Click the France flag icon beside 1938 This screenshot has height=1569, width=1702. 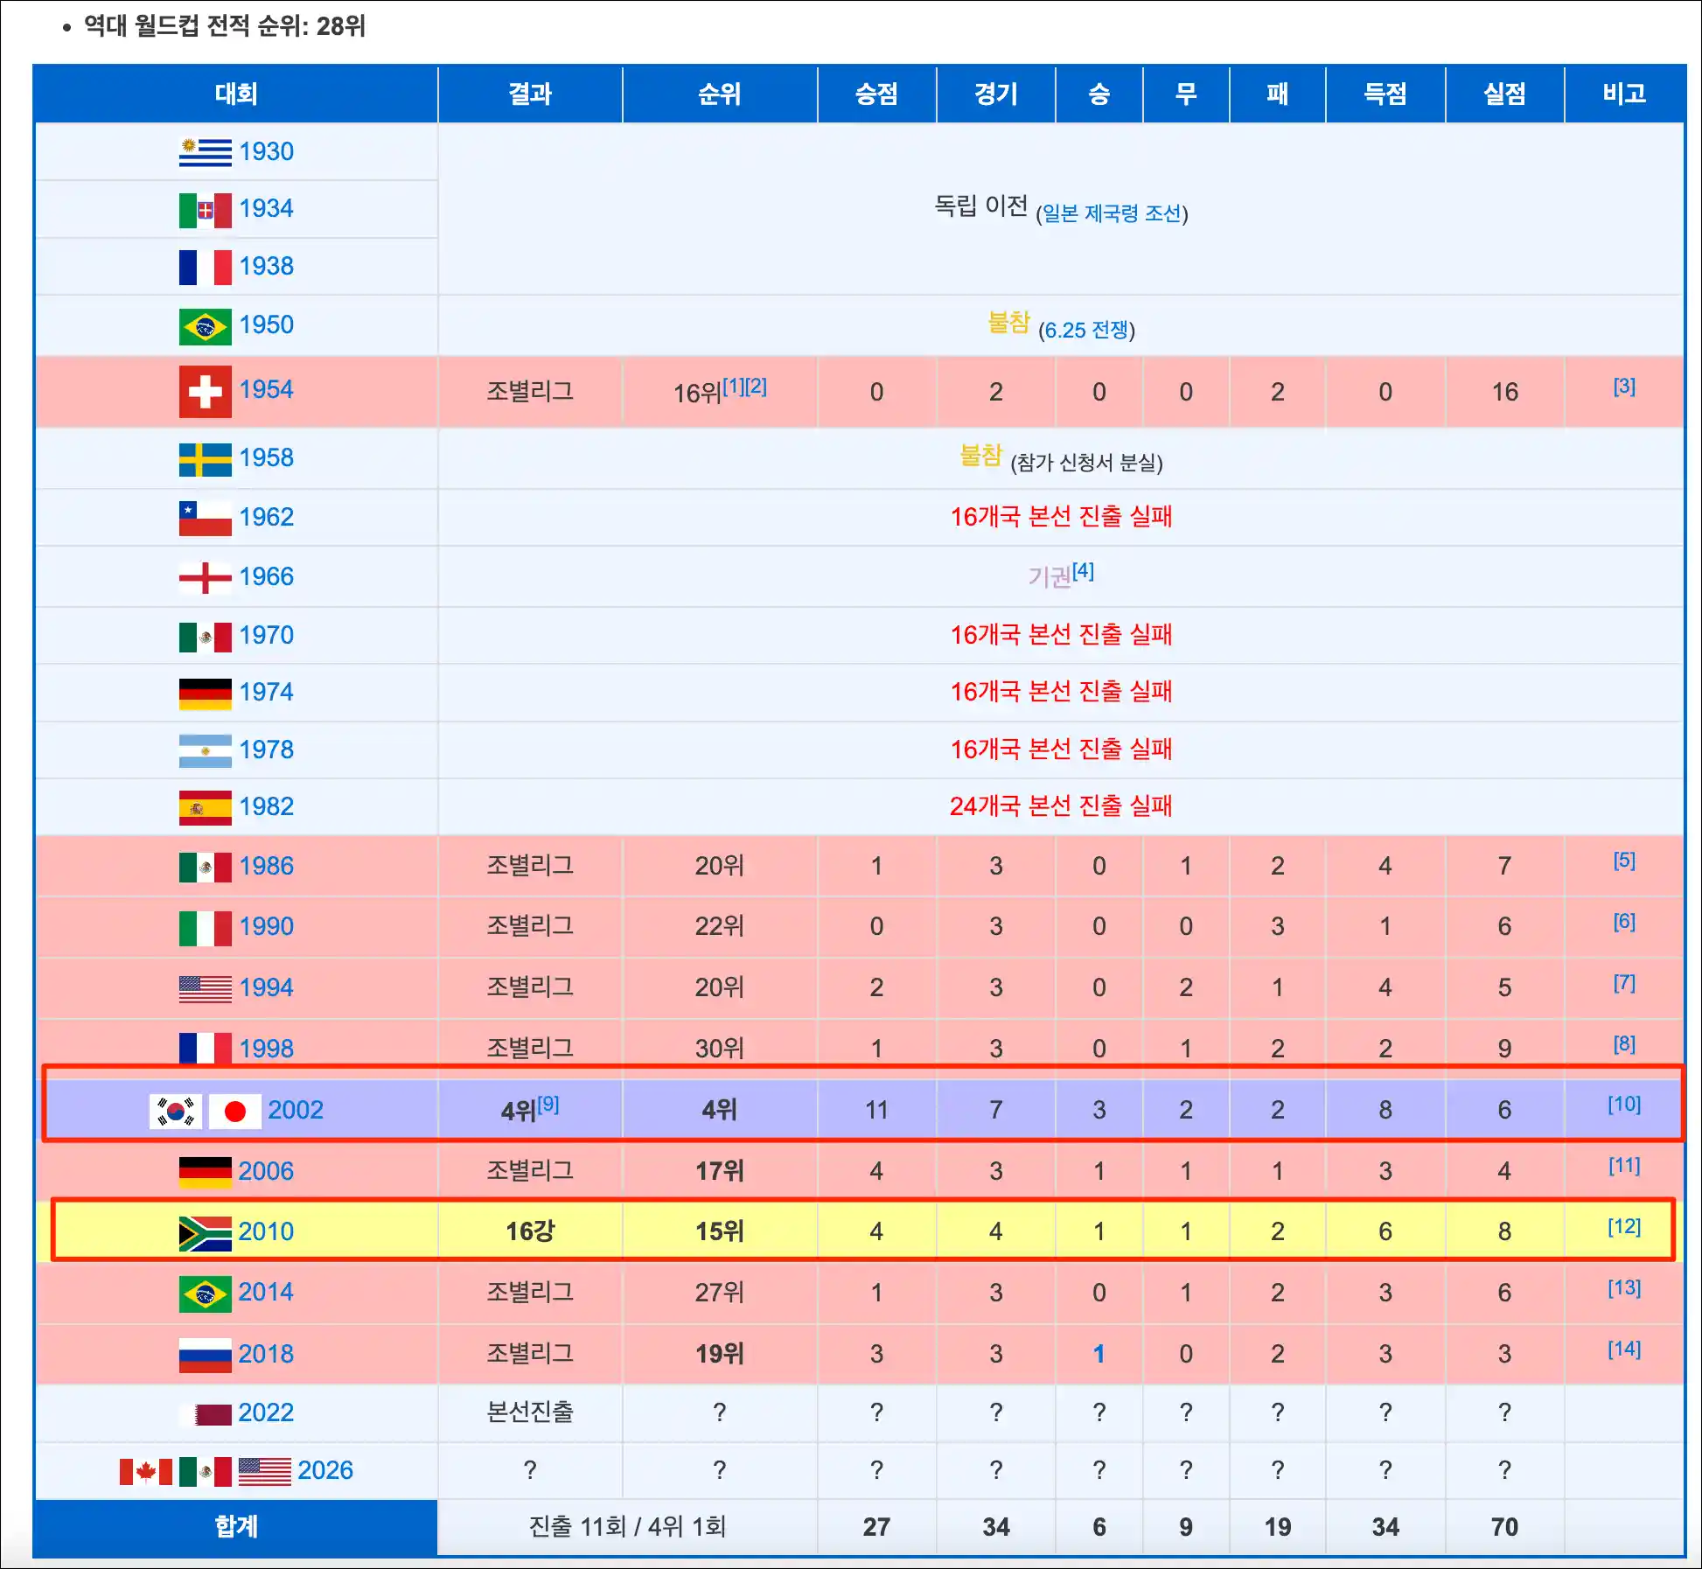click(x=205, y=268)
